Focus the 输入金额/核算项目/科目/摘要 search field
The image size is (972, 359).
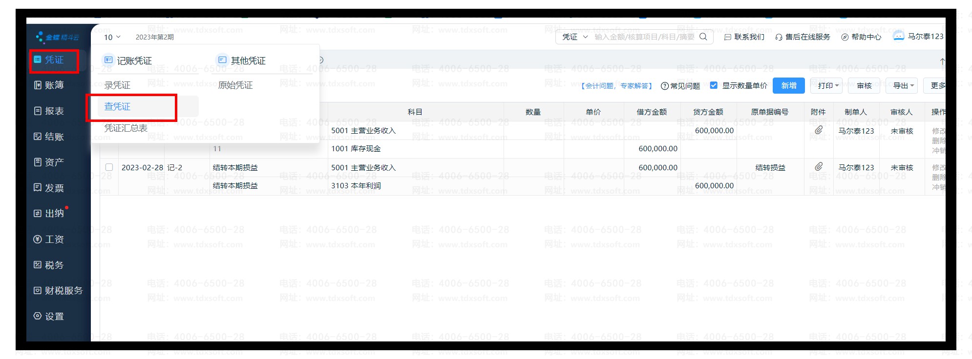pyautogui.click(x=644, y=37)
